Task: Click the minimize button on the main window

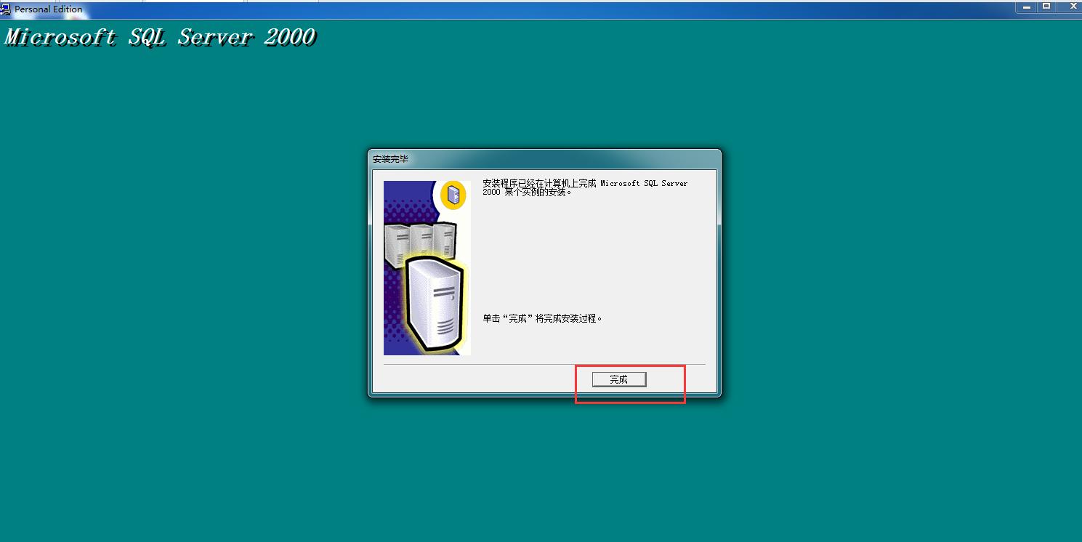Action: tap(1025, 6)
